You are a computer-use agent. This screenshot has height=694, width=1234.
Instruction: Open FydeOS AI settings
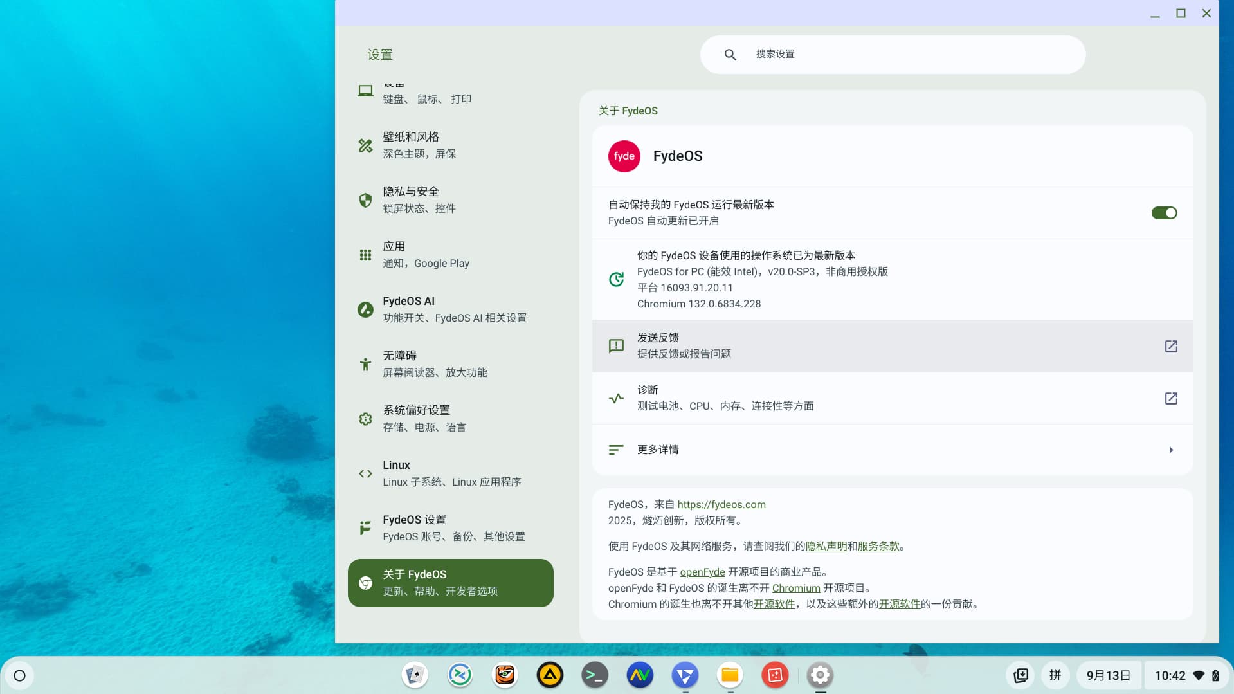click(x=450, y=309)
